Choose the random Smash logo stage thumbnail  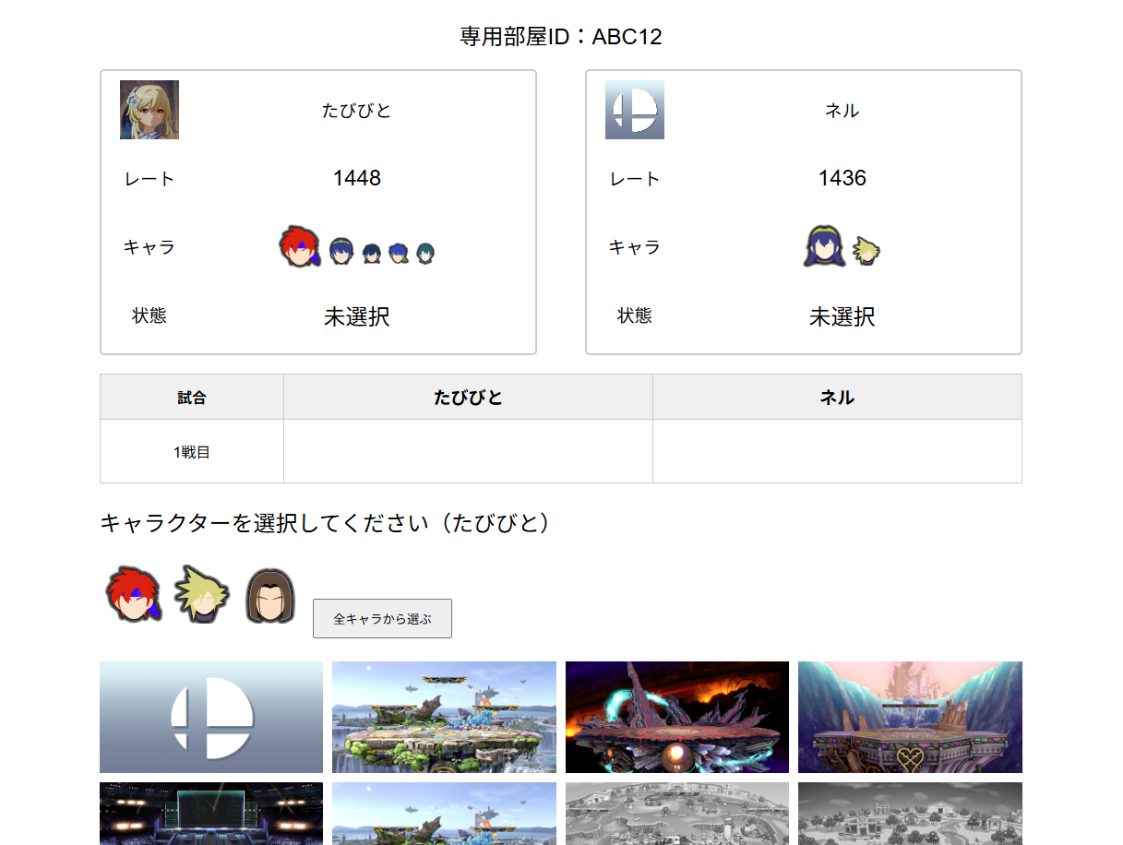[x=211, y=717]
